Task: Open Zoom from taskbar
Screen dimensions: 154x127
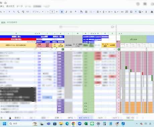Action: pos(80,124)
